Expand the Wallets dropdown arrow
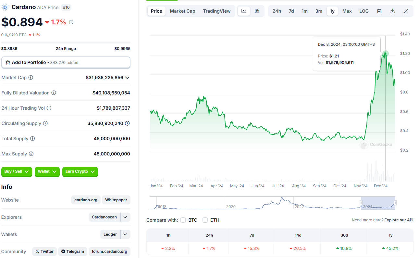 (125, 234)
